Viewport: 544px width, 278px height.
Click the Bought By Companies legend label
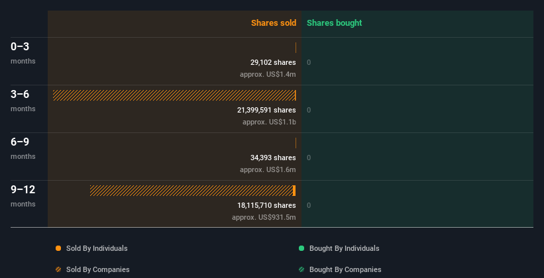coord(345,269)
